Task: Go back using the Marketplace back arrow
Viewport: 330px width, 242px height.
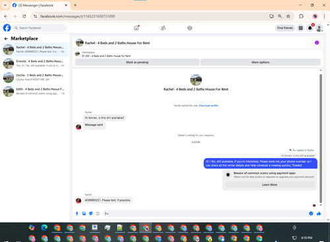Action: coord(6,38)
